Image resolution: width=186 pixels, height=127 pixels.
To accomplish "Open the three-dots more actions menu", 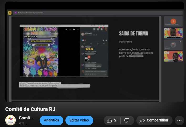I will [179, 120].
